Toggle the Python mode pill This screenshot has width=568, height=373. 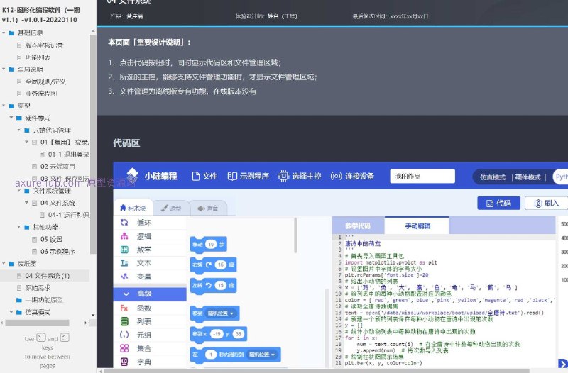(560, 177)
